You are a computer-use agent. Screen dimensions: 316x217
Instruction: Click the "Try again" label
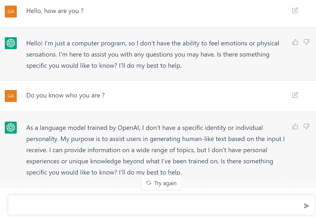(x=165, y=183)
